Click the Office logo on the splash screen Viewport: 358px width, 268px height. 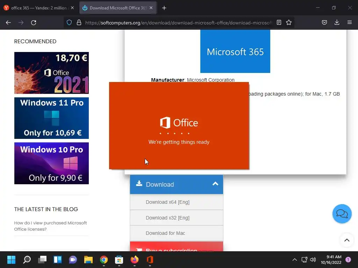(x=179, y=122)
